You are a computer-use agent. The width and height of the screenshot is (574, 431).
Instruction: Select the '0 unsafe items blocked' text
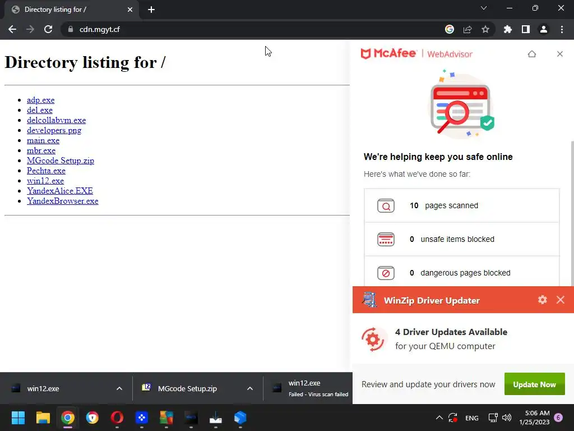(452, 239)
